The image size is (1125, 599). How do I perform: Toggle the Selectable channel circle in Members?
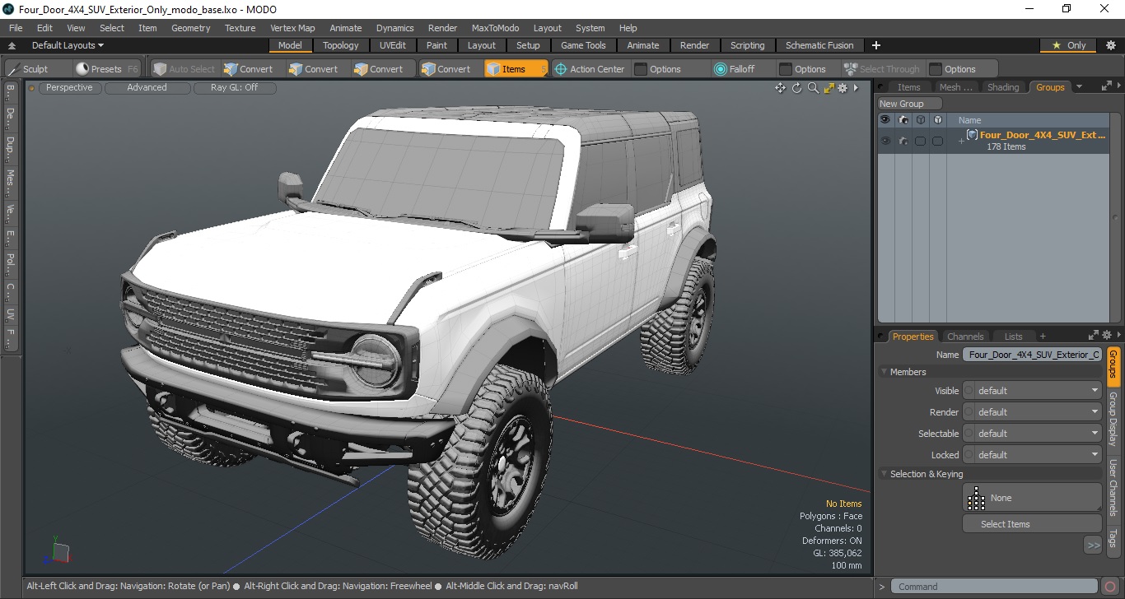(969, 434)
